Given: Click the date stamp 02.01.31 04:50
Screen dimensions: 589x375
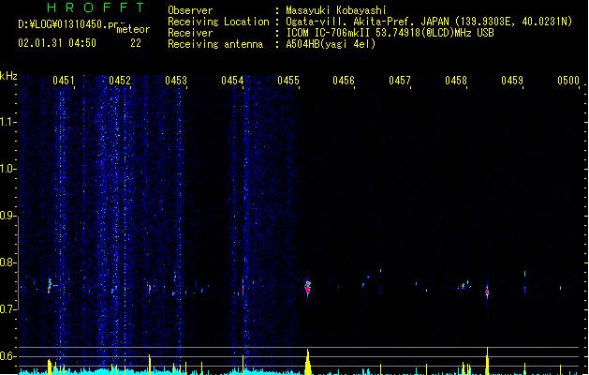Looking at the screenshot, I should 57,43.
